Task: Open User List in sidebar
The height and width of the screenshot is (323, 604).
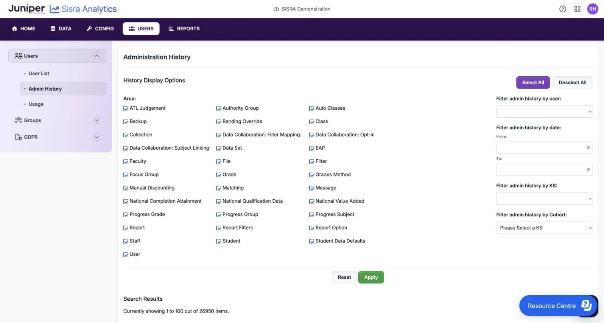Action: point(39,73)
